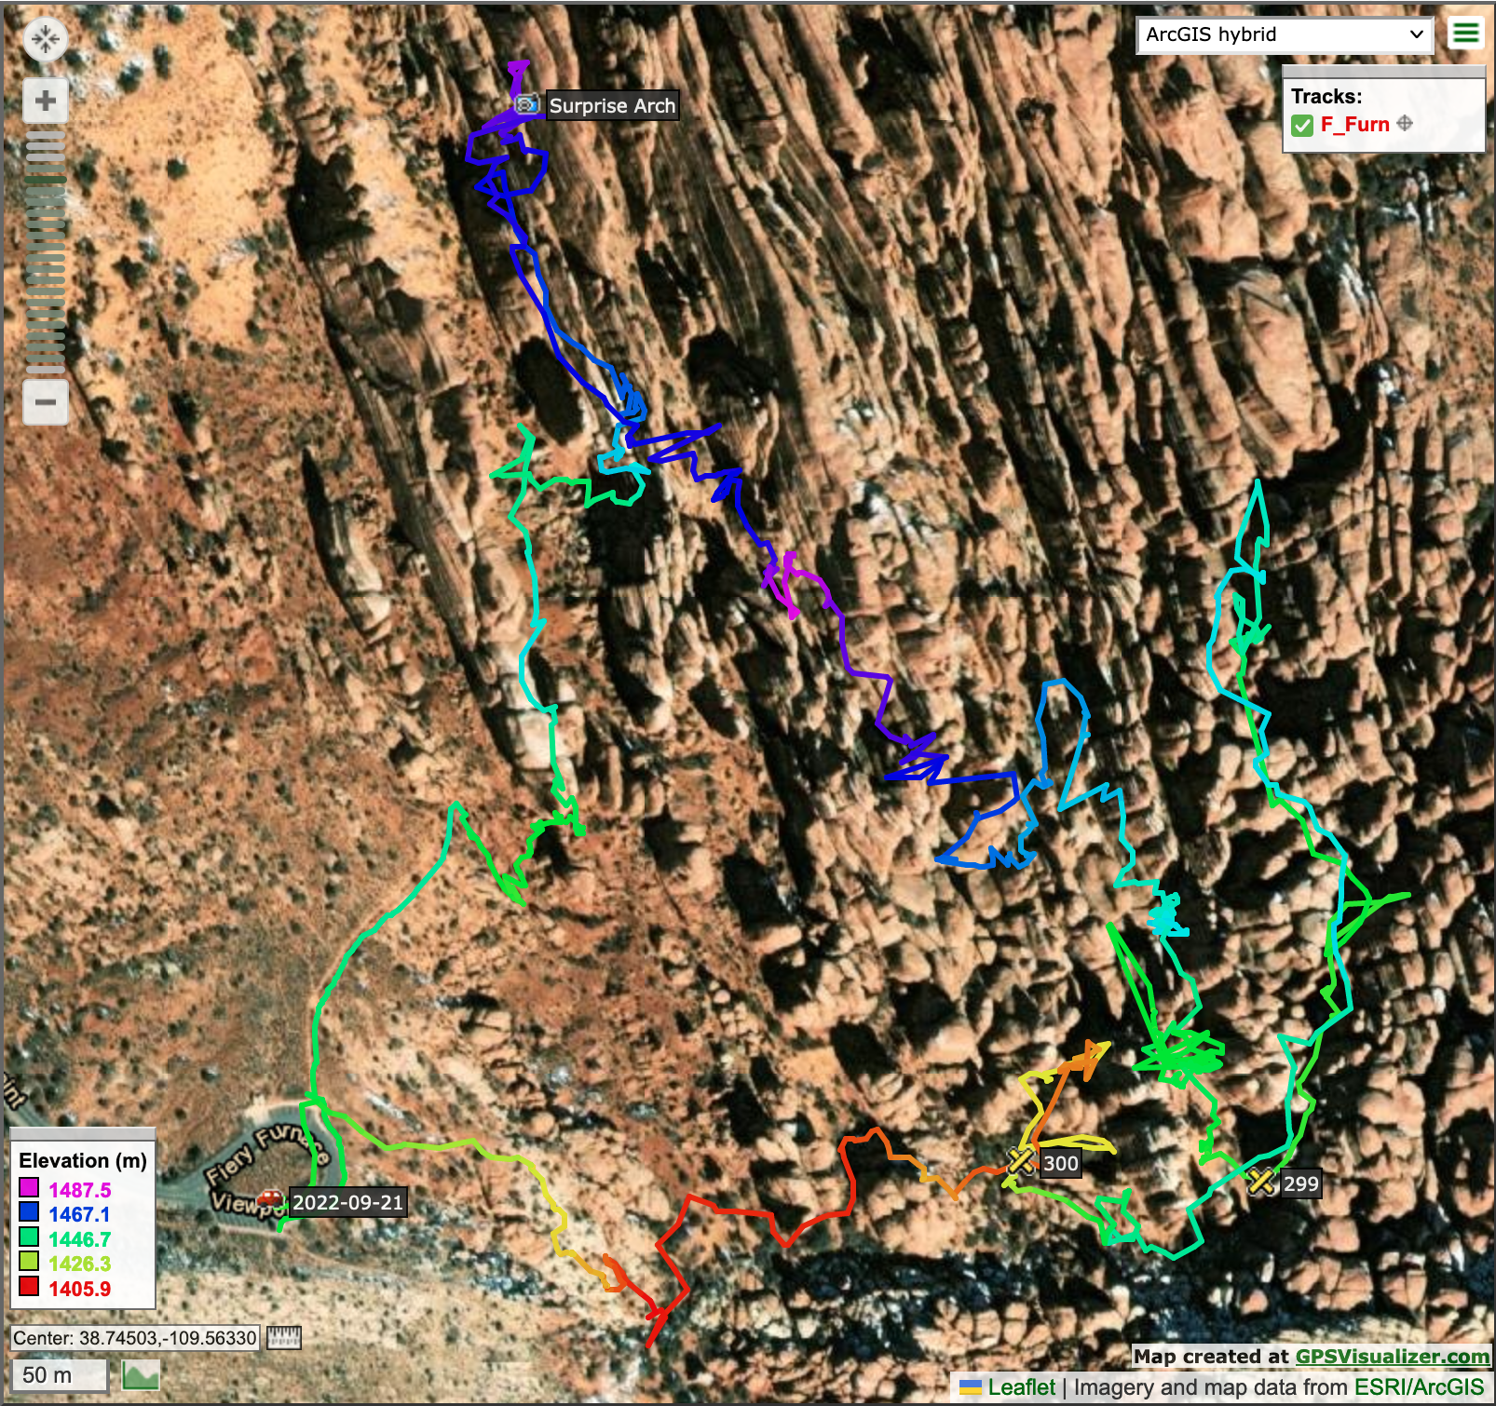The image size is (1496, 1406).
Task: Uncheck the F_Furn track checkbox
Action: click(1302, 125)
